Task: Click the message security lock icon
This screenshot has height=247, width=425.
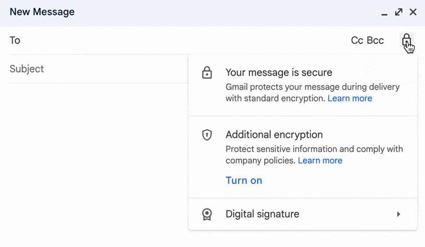Action: pos(406,40)
